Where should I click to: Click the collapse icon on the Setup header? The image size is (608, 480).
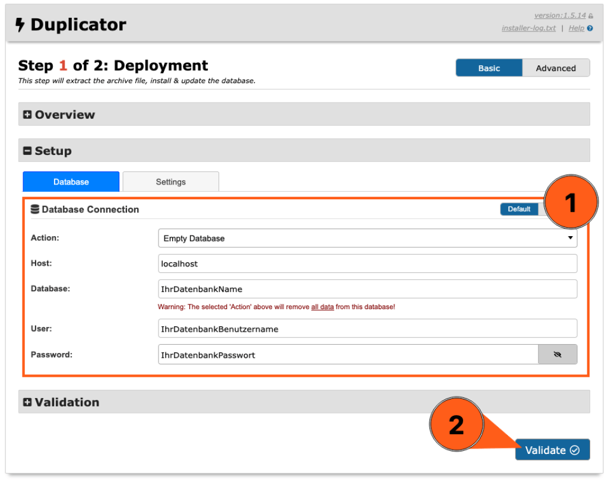[x=27, y=151]
